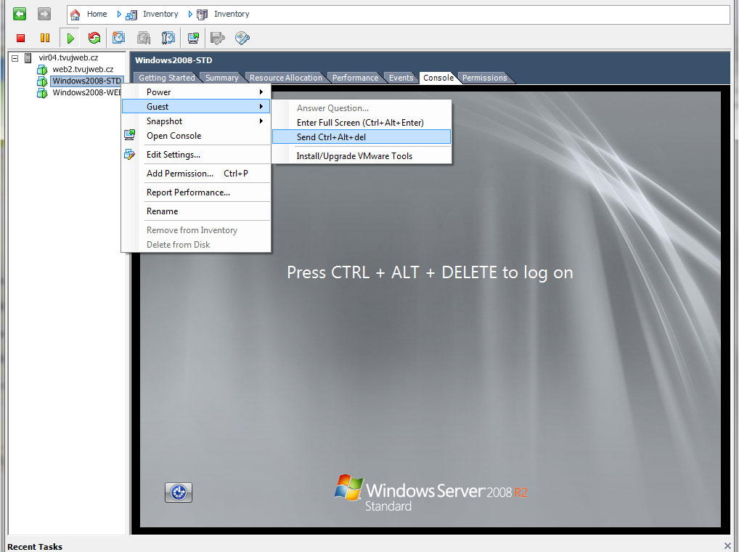Click the green back navigation arrow

click(20, 14)
